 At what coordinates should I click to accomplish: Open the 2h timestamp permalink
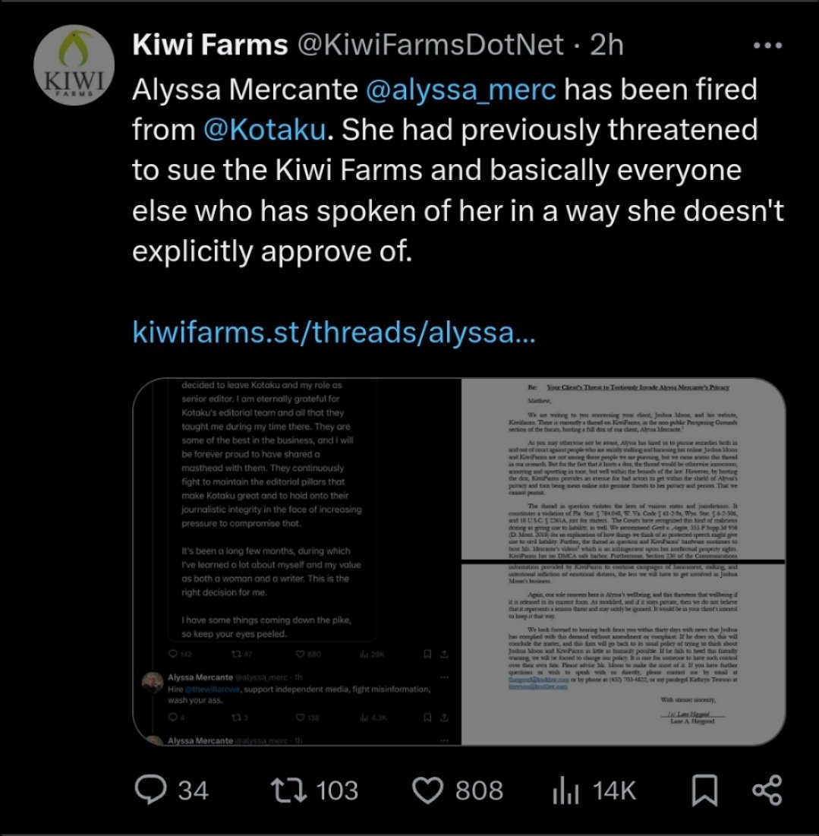607,44
